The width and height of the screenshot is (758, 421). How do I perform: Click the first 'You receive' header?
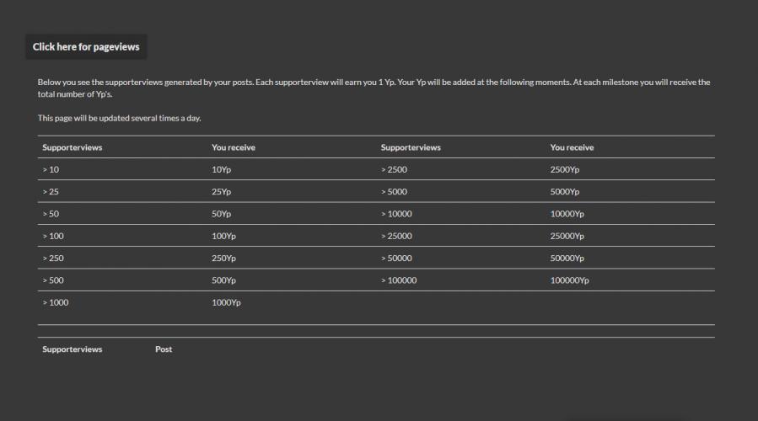[x=233, y=147]
